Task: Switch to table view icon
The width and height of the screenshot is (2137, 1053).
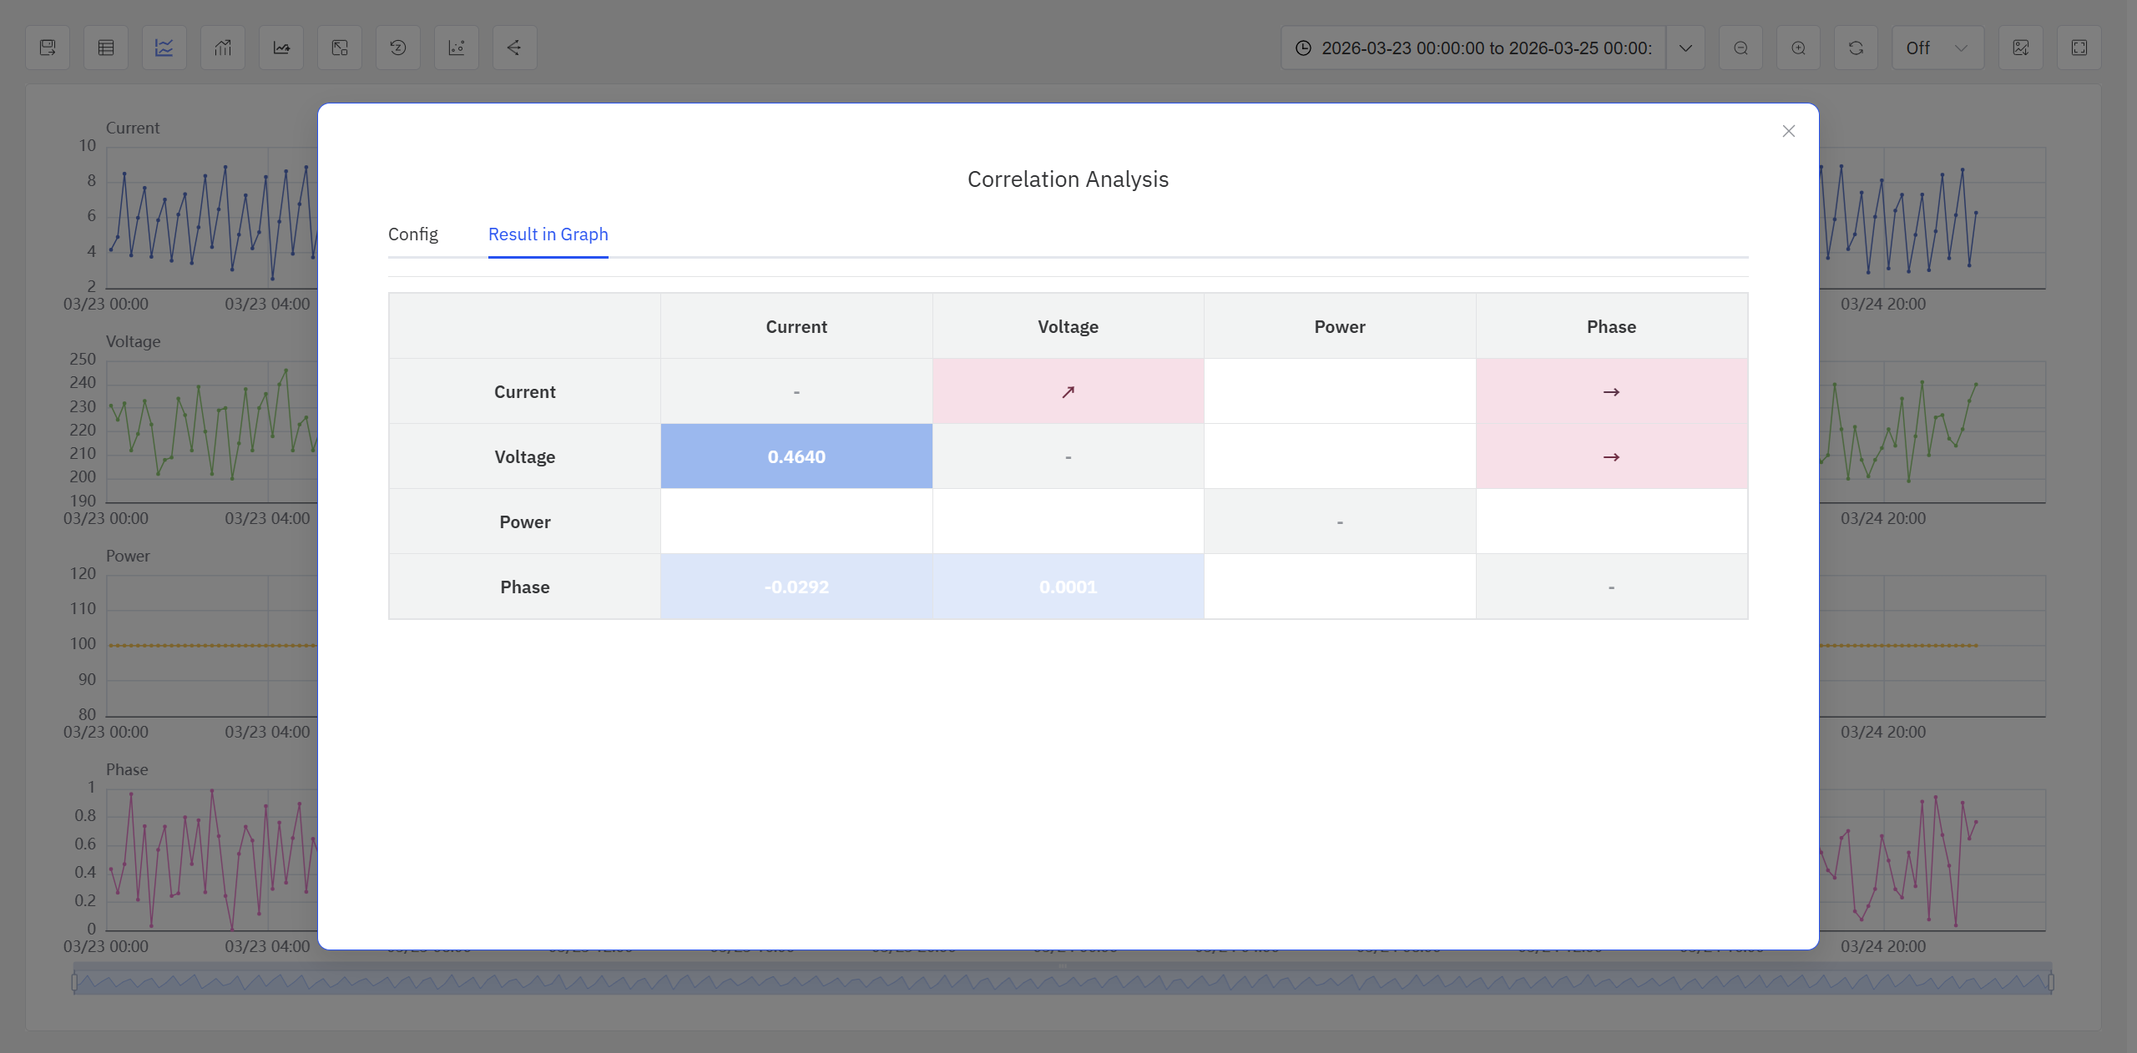Action: pos(106,48)
